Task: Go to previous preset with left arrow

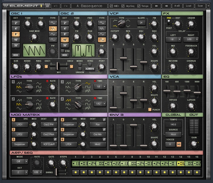Action: coord(156,6)
